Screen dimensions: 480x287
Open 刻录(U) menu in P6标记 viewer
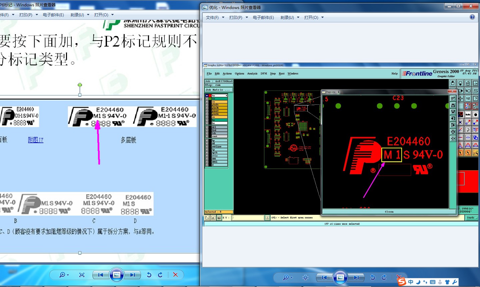[x=80, y=15]
